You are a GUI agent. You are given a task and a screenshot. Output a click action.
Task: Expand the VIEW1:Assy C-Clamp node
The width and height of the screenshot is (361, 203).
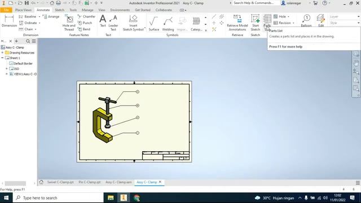[7, 74]
